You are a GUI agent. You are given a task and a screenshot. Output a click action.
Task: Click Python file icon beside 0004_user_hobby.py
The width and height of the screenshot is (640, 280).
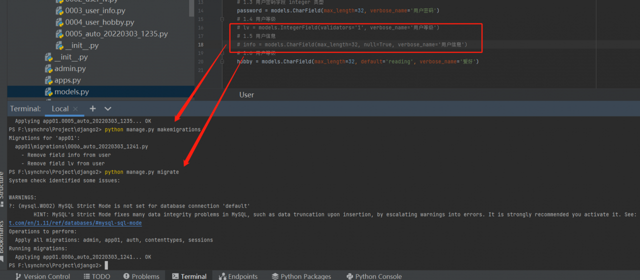(x=59, y=22)
